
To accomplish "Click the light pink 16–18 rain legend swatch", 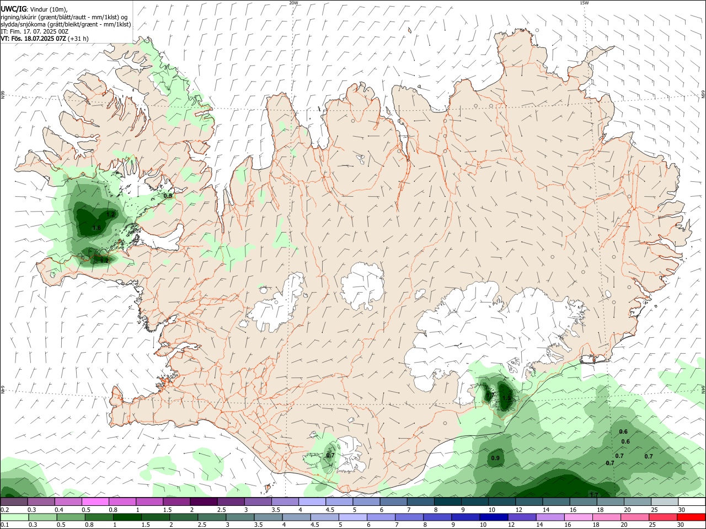I will click(x=579, y=518).
